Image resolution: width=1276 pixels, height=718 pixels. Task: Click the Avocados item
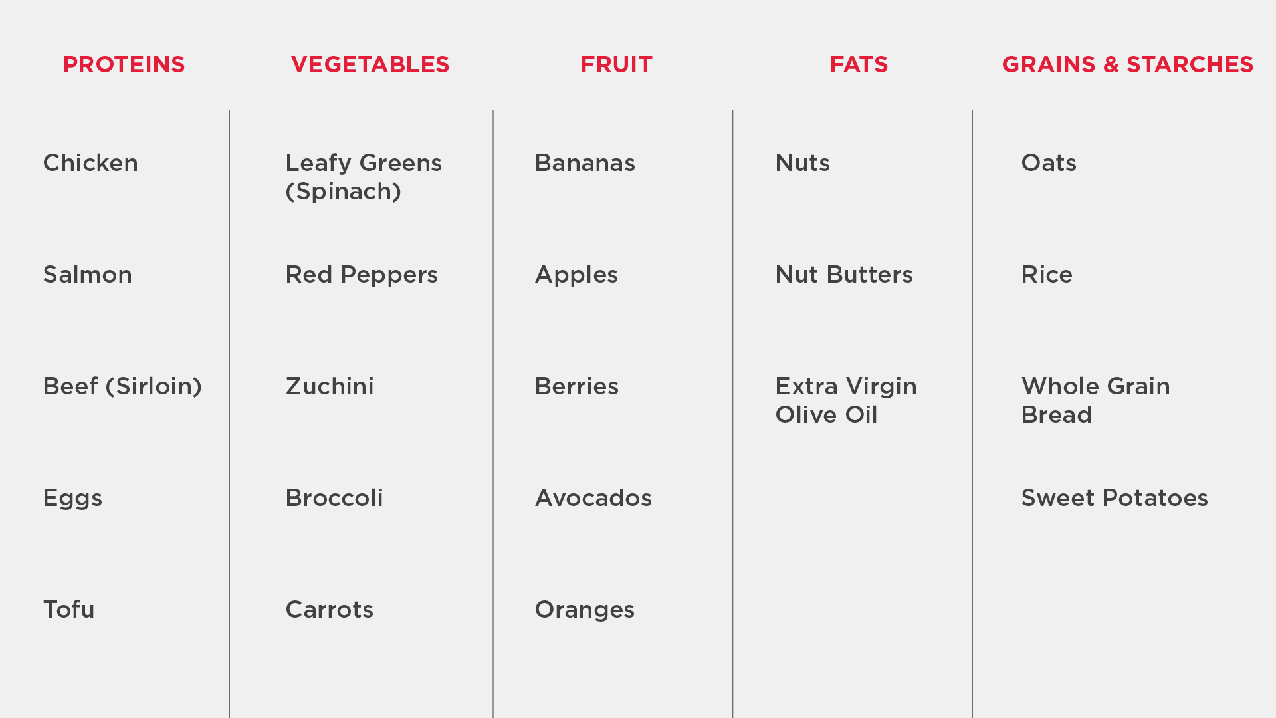[593, 498]
